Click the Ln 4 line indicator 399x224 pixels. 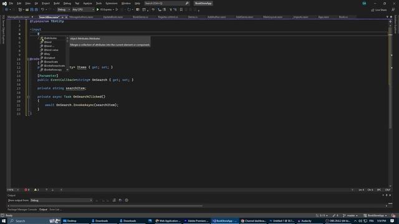coord(361,190)
